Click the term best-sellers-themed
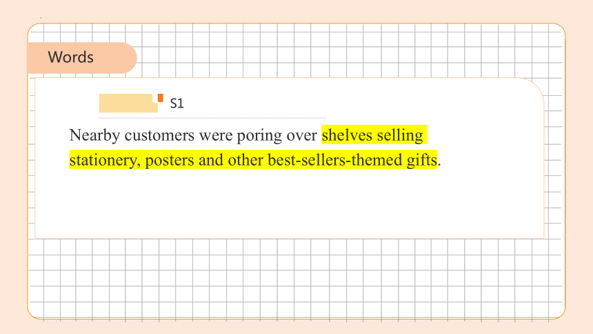This screenshot has width=593, height=334. [x=335, y=160]
